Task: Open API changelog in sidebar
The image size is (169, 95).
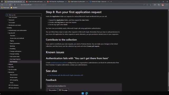Action: (x=14, y=80)
